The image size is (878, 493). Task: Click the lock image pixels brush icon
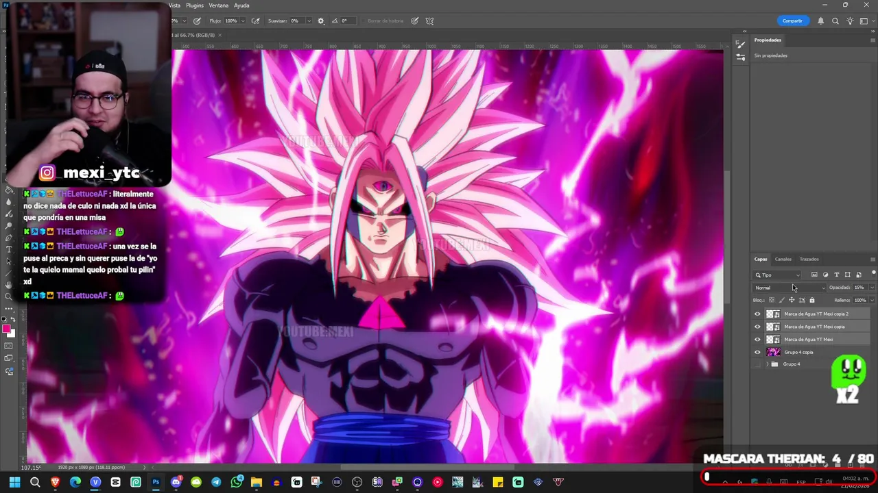tap(781, 300)
